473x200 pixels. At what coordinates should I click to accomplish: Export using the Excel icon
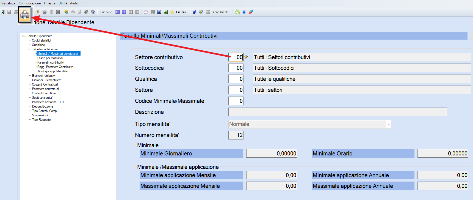[x=166, y=12]
